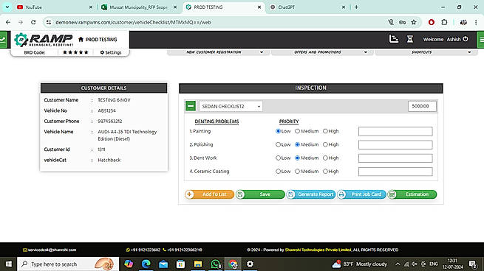This screenshot has width=484, height=271.
Task: Open Microsoft Edge from taskbar
Action: point(146,264)
